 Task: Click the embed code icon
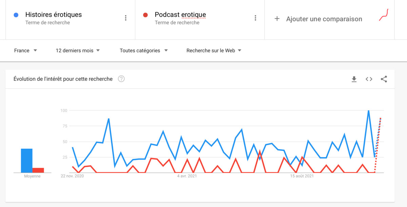click(x=369, y=79)
